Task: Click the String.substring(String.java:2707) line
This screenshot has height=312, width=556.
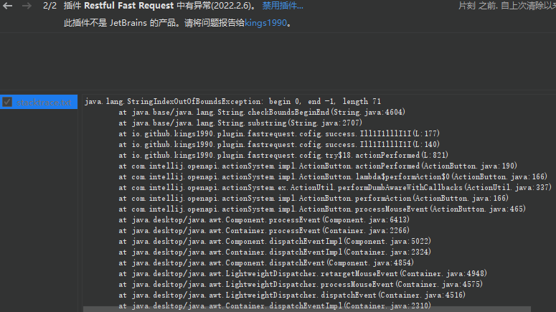Action: coord(240,123)
